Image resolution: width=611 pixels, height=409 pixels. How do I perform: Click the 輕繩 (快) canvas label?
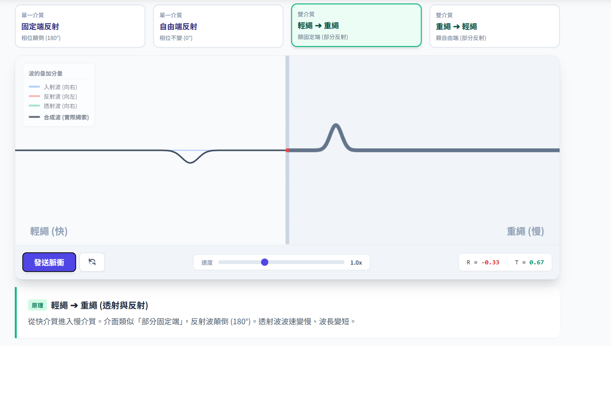point(49,231)
